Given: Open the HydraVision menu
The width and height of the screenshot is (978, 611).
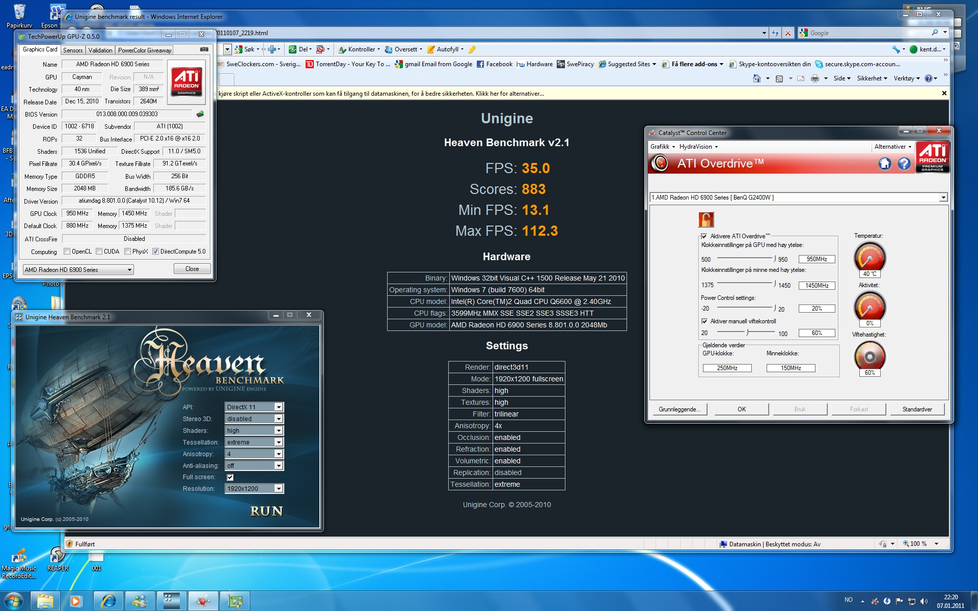Looking at the screenshot, I should tap(698, 147).
